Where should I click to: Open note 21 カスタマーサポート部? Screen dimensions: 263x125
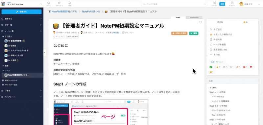tap(16, 51)
